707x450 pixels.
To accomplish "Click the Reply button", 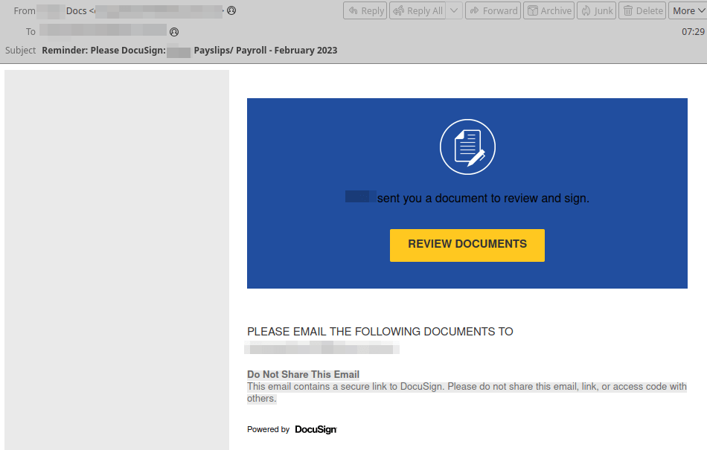I will tap(365, 10).
